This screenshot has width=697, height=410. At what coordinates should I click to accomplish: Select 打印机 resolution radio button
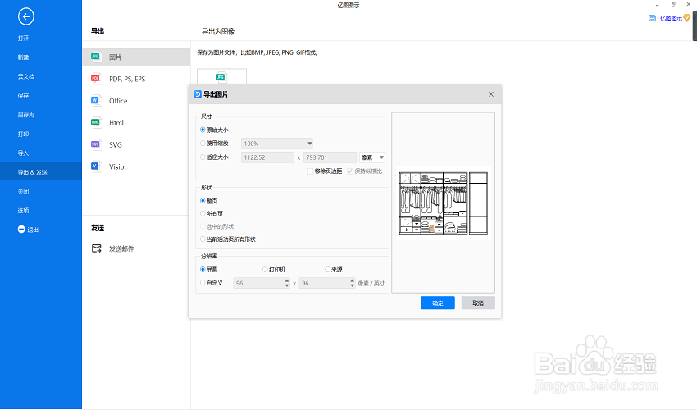(265, 270)
